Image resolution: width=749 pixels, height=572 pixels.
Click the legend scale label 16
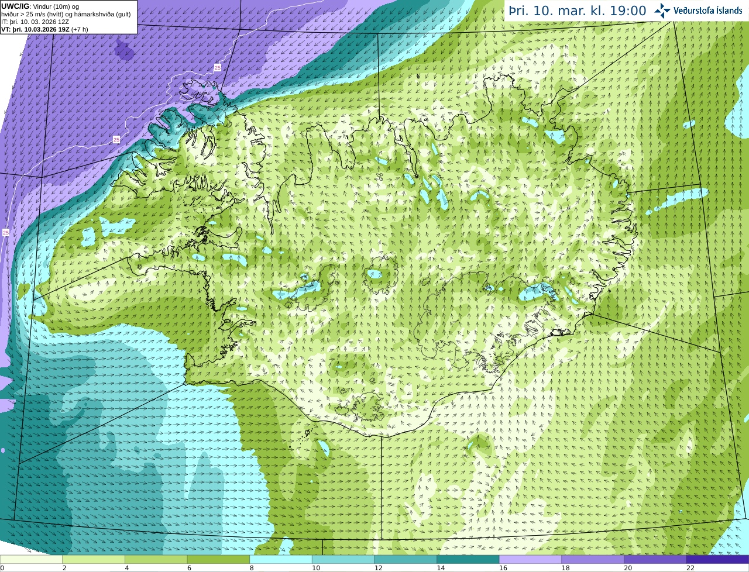(503, 568)
